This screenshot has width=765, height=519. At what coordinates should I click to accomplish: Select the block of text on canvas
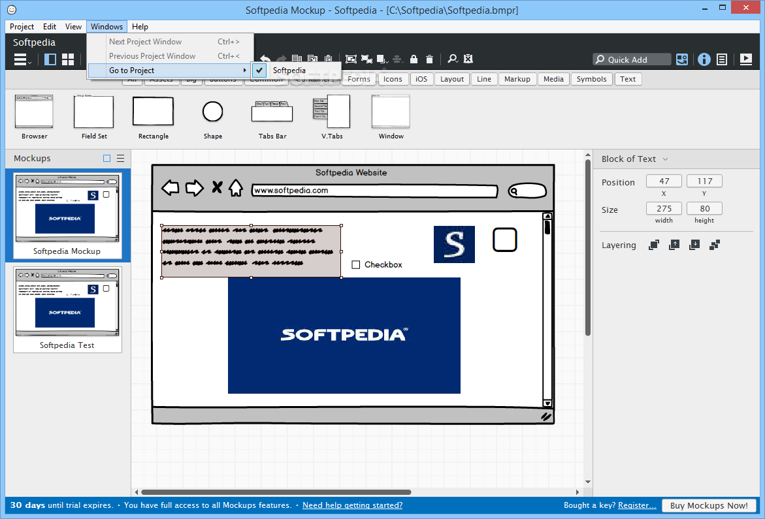(x=252, y=251)
